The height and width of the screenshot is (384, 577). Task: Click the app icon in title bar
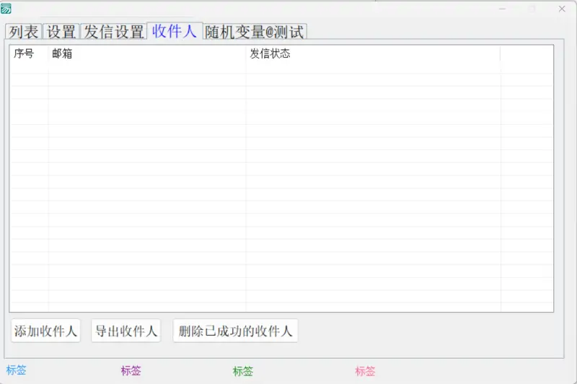point(6,9)
